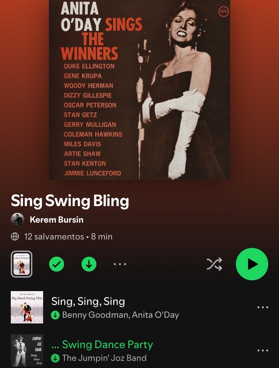Open Kerem Bursin's profile avatar
The image size is (279, 368).
pos(17,220)
